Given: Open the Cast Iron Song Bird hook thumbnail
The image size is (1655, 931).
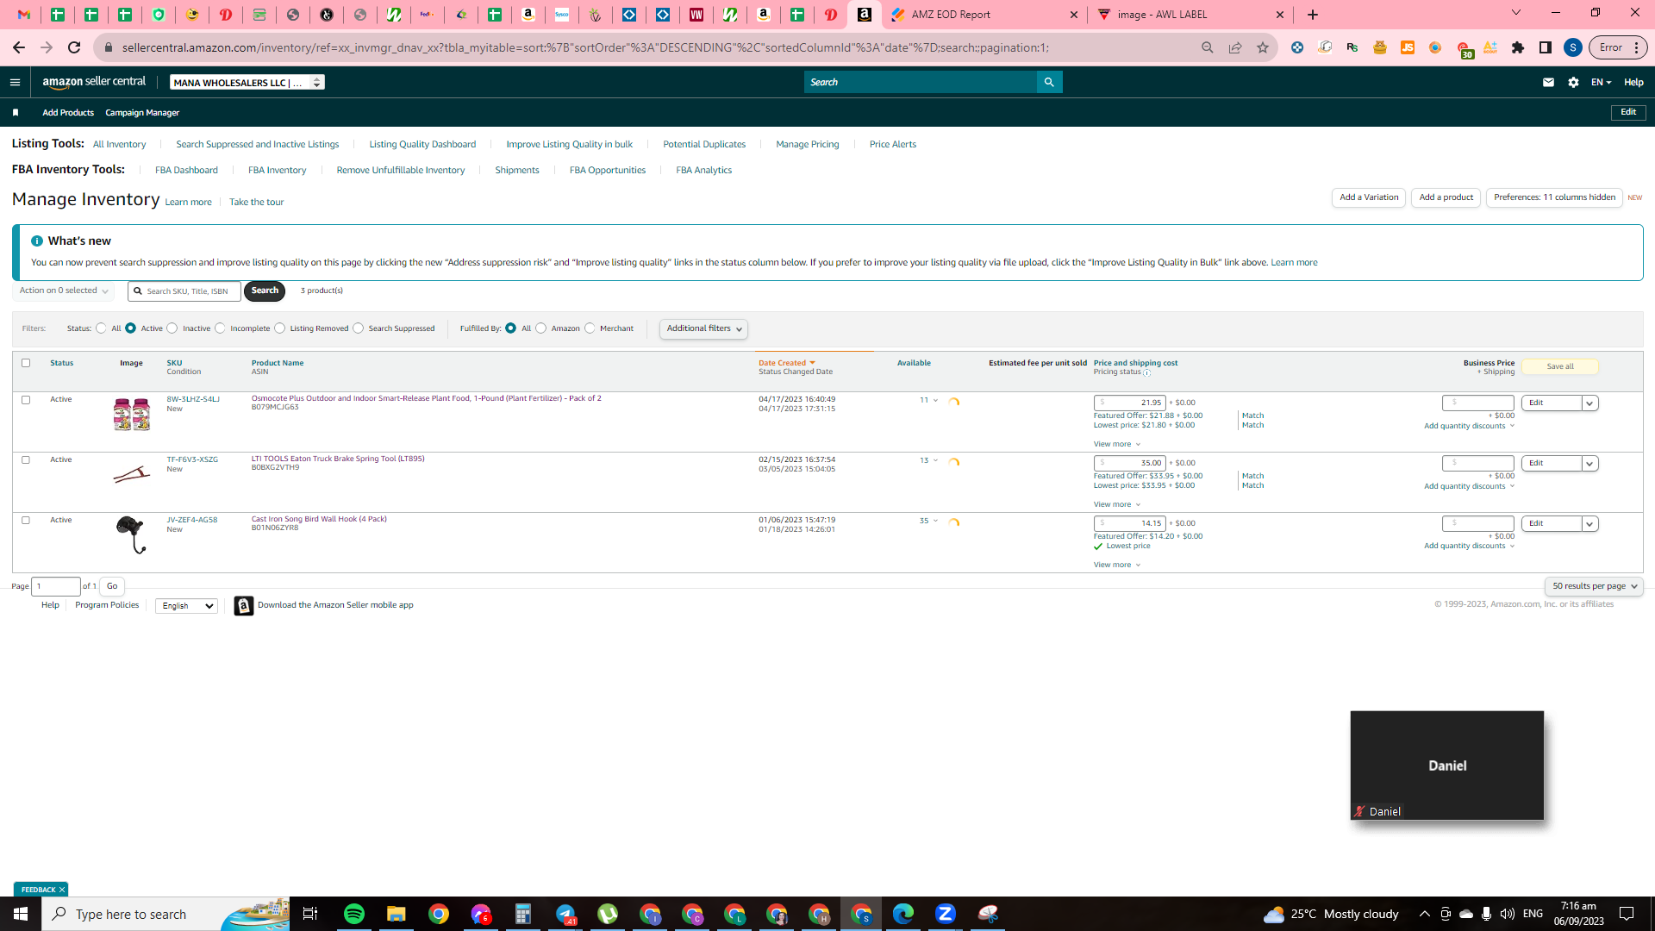Looking at the screenshot, I should (131, 534).
